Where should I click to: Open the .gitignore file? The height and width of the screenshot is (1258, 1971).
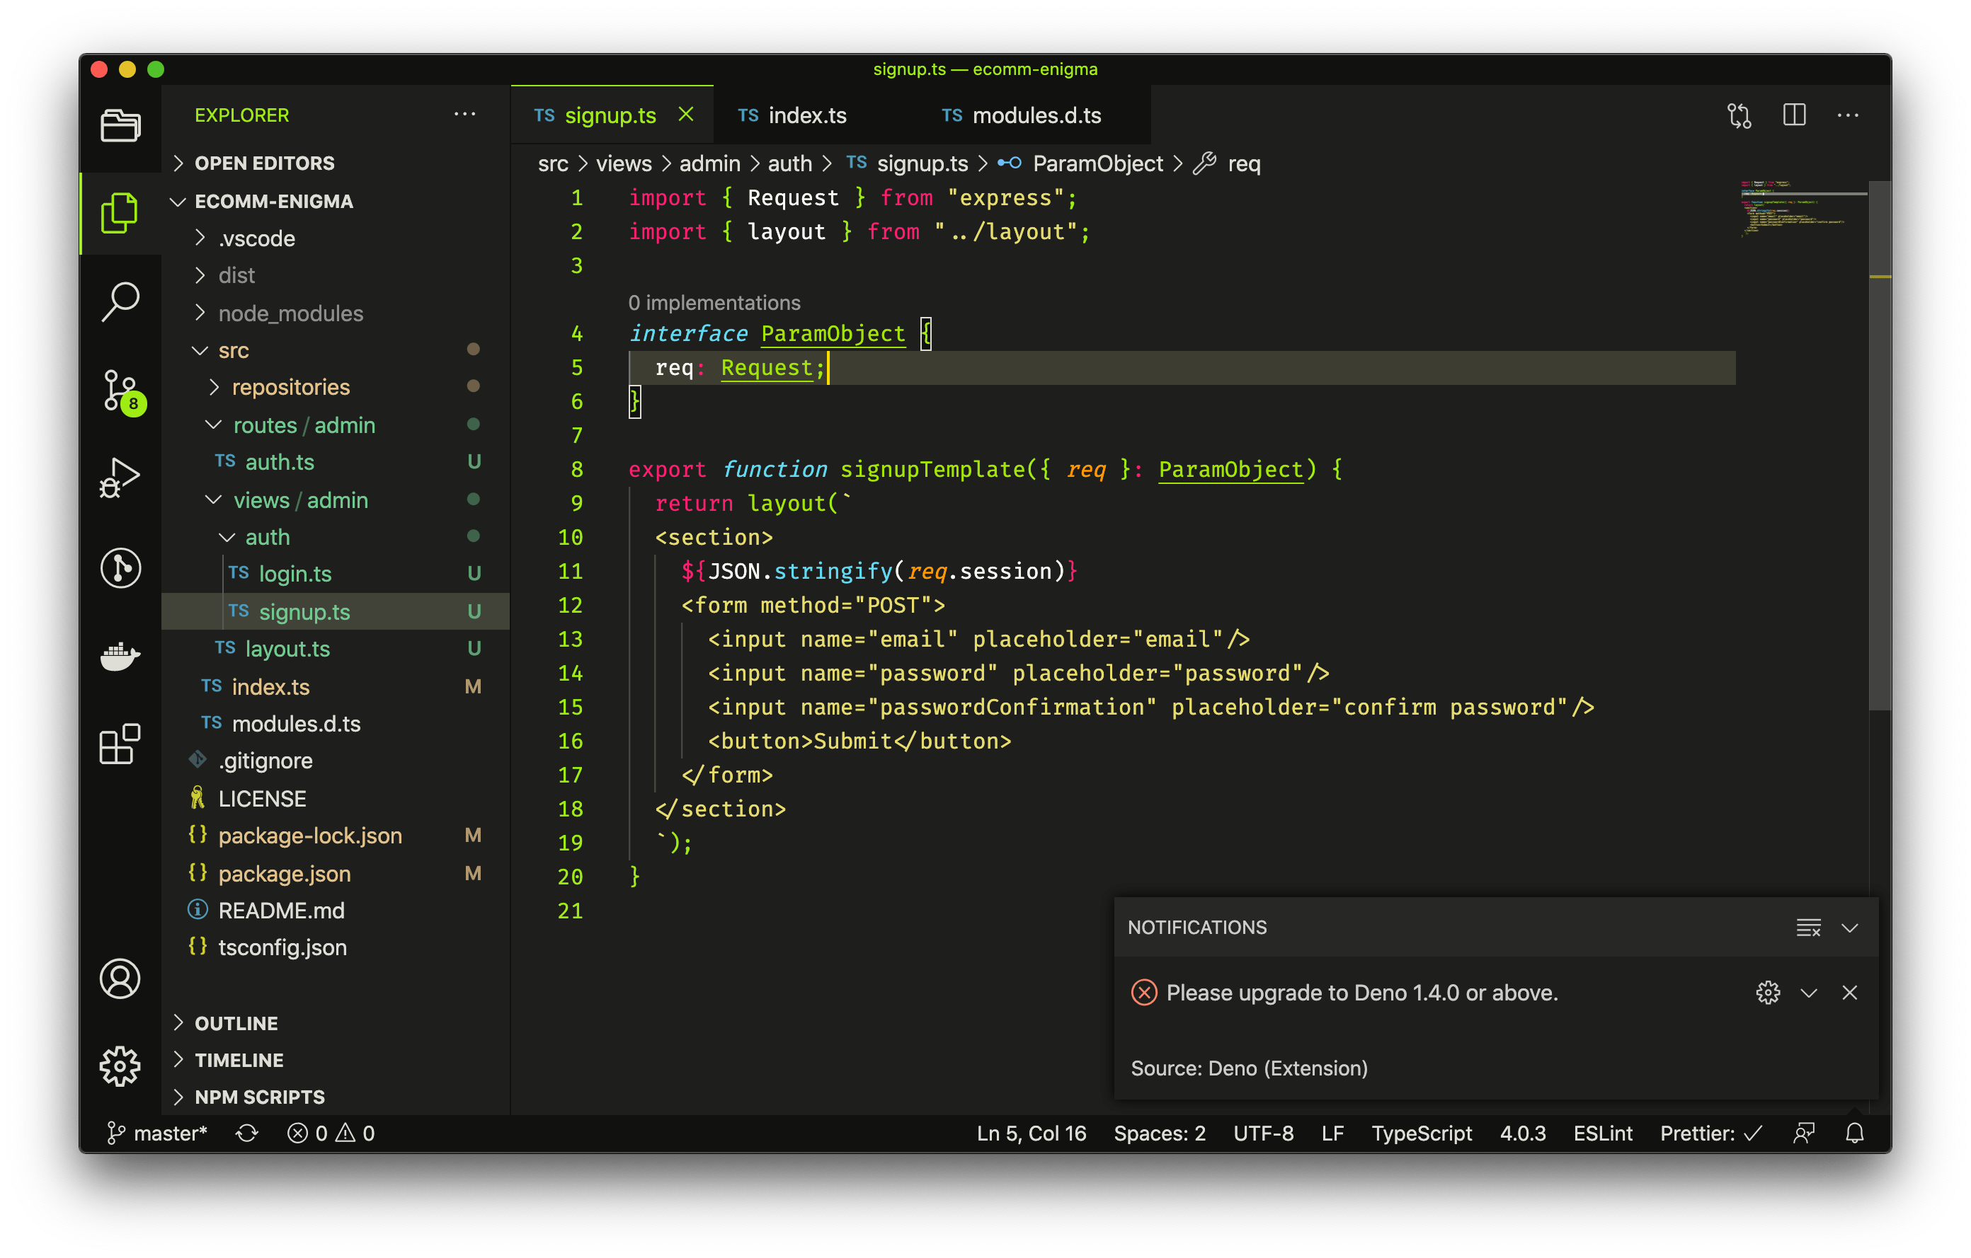(x=336, y=761)
